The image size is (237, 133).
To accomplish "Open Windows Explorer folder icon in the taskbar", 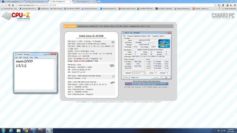I will click(19, 130).
